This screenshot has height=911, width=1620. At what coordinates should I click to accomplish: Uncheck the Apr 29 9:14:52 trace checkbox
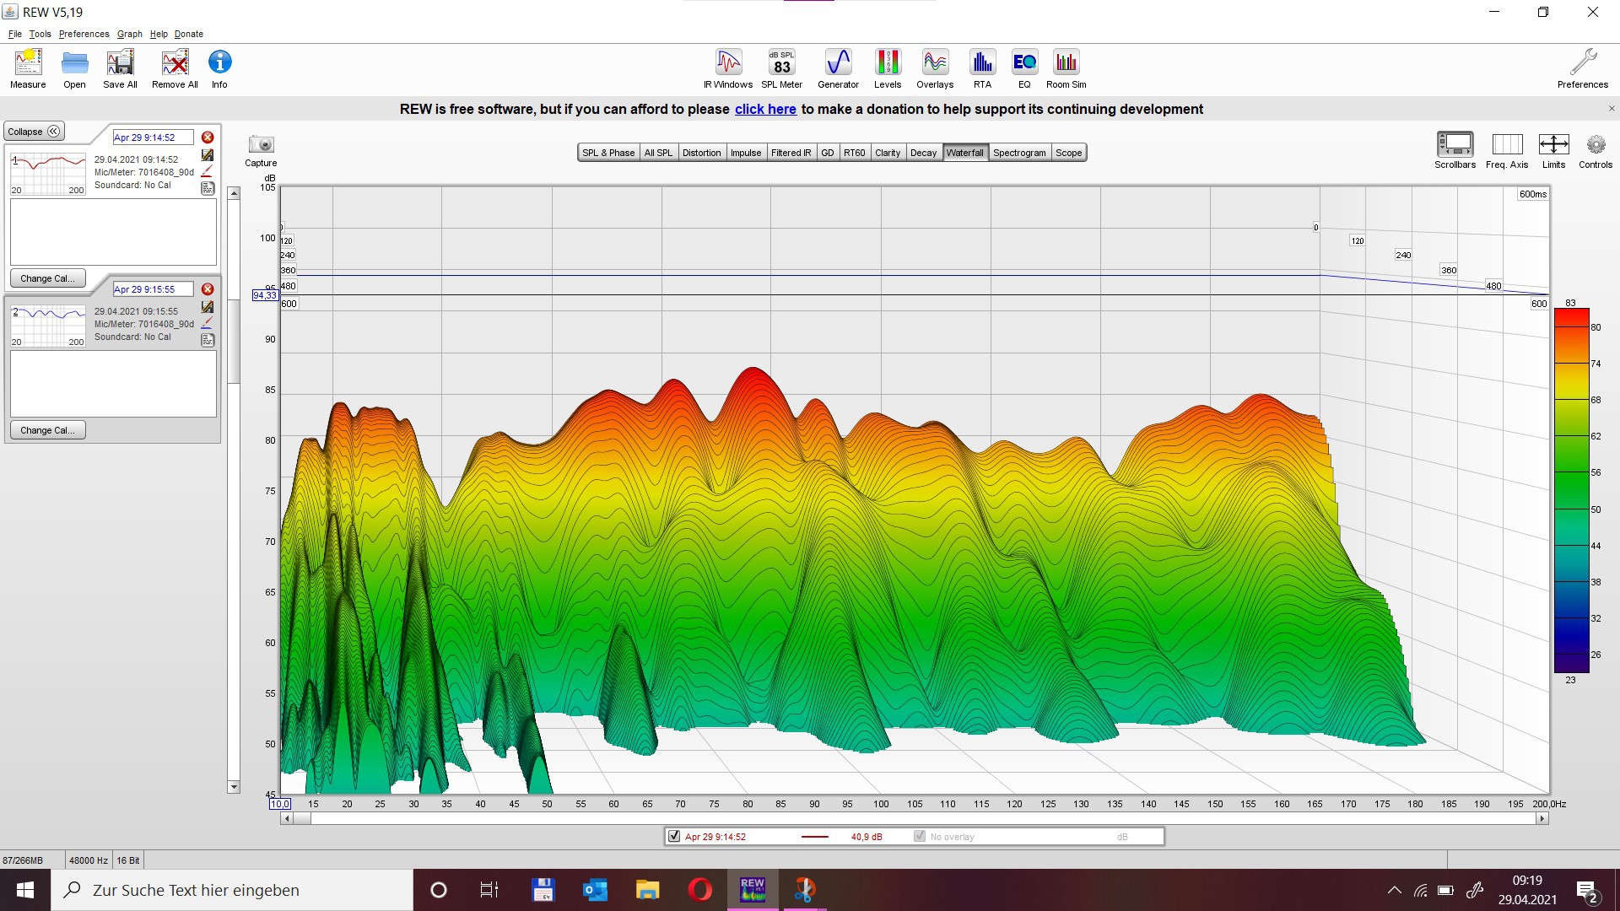coord(674,837)
